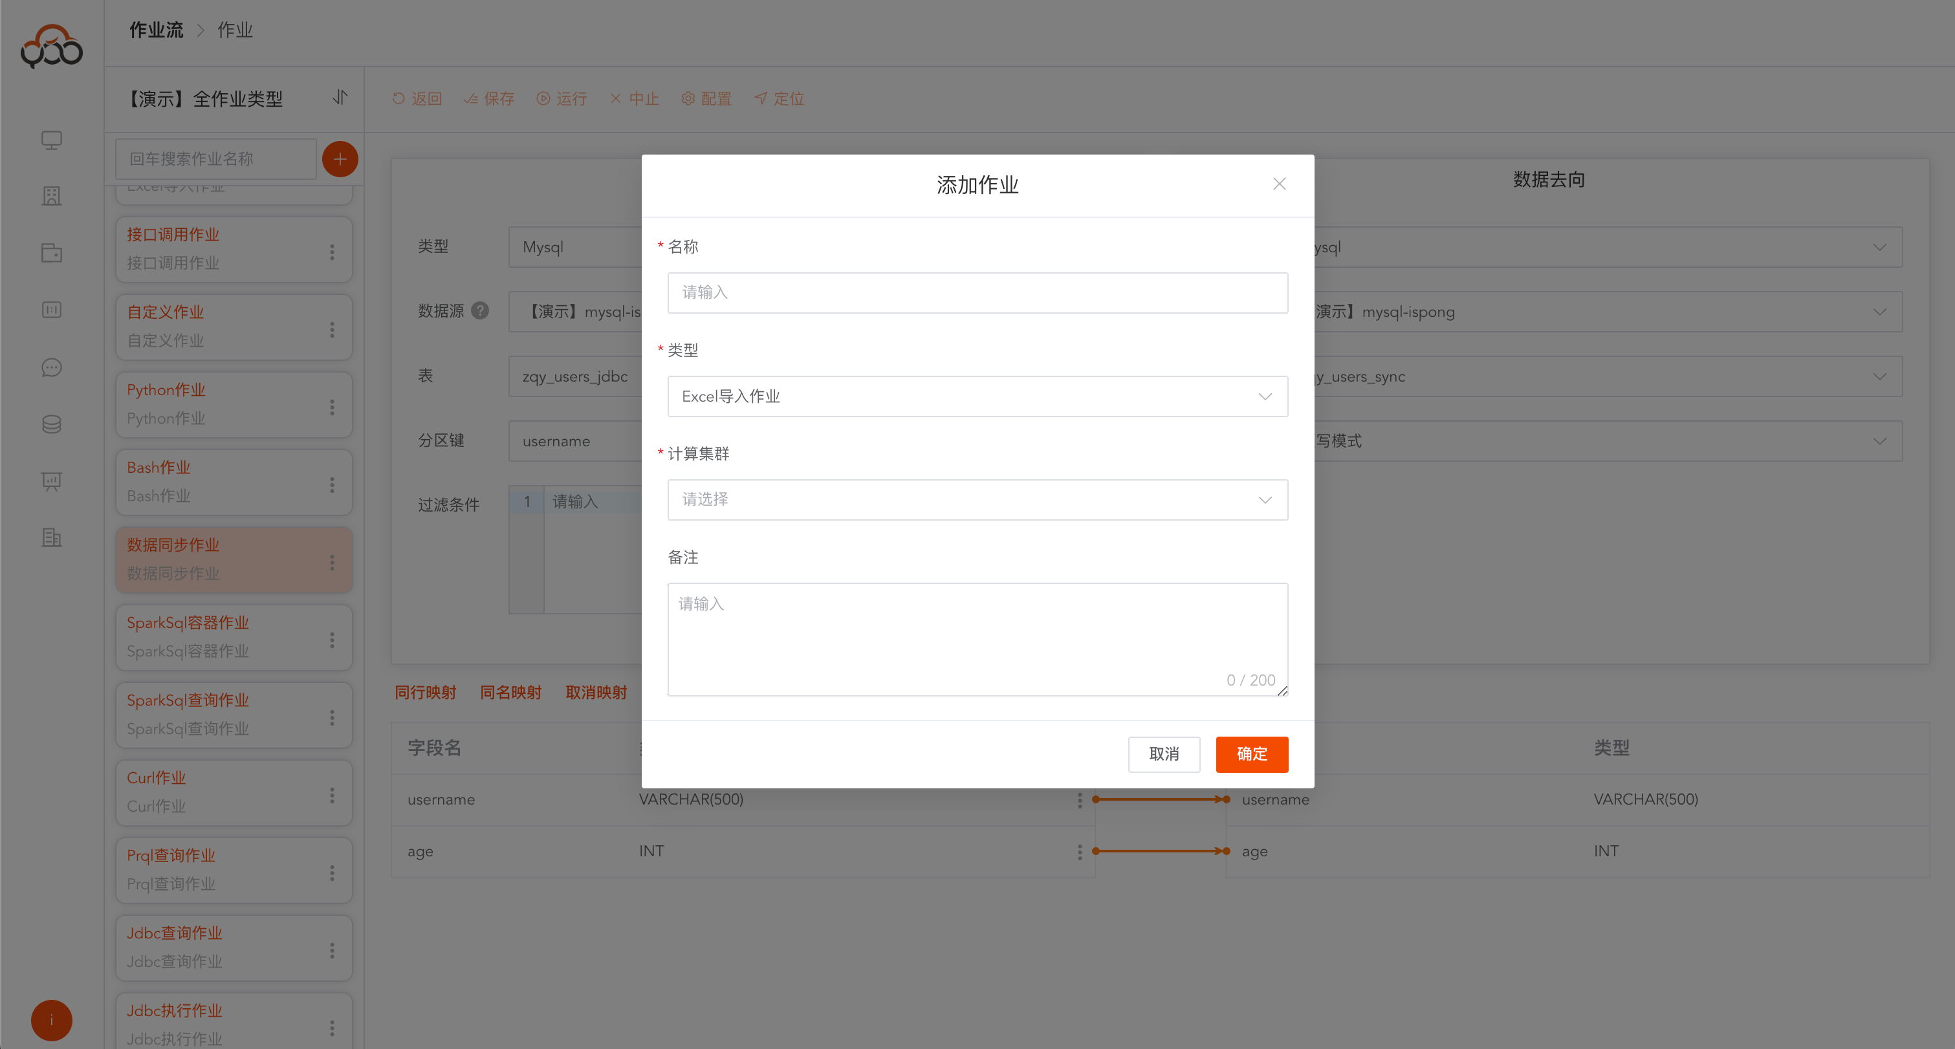Screen dimensions: 1955x1049
Task: Click the sort toggle icon beside workflow title
Action: click(x=340, y=98)
